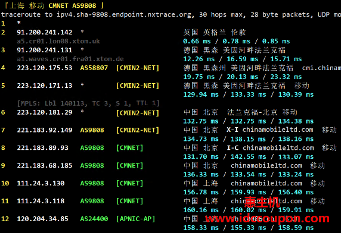
Task: Click latency value 19.75 ms
Action: point(199,77)
